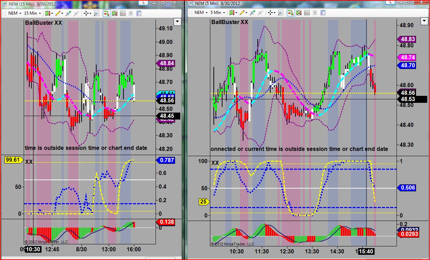Open the pencil drawing tools dropdown, 15 Min window
The height and width of the screenshot is (260, 430).
60,13
